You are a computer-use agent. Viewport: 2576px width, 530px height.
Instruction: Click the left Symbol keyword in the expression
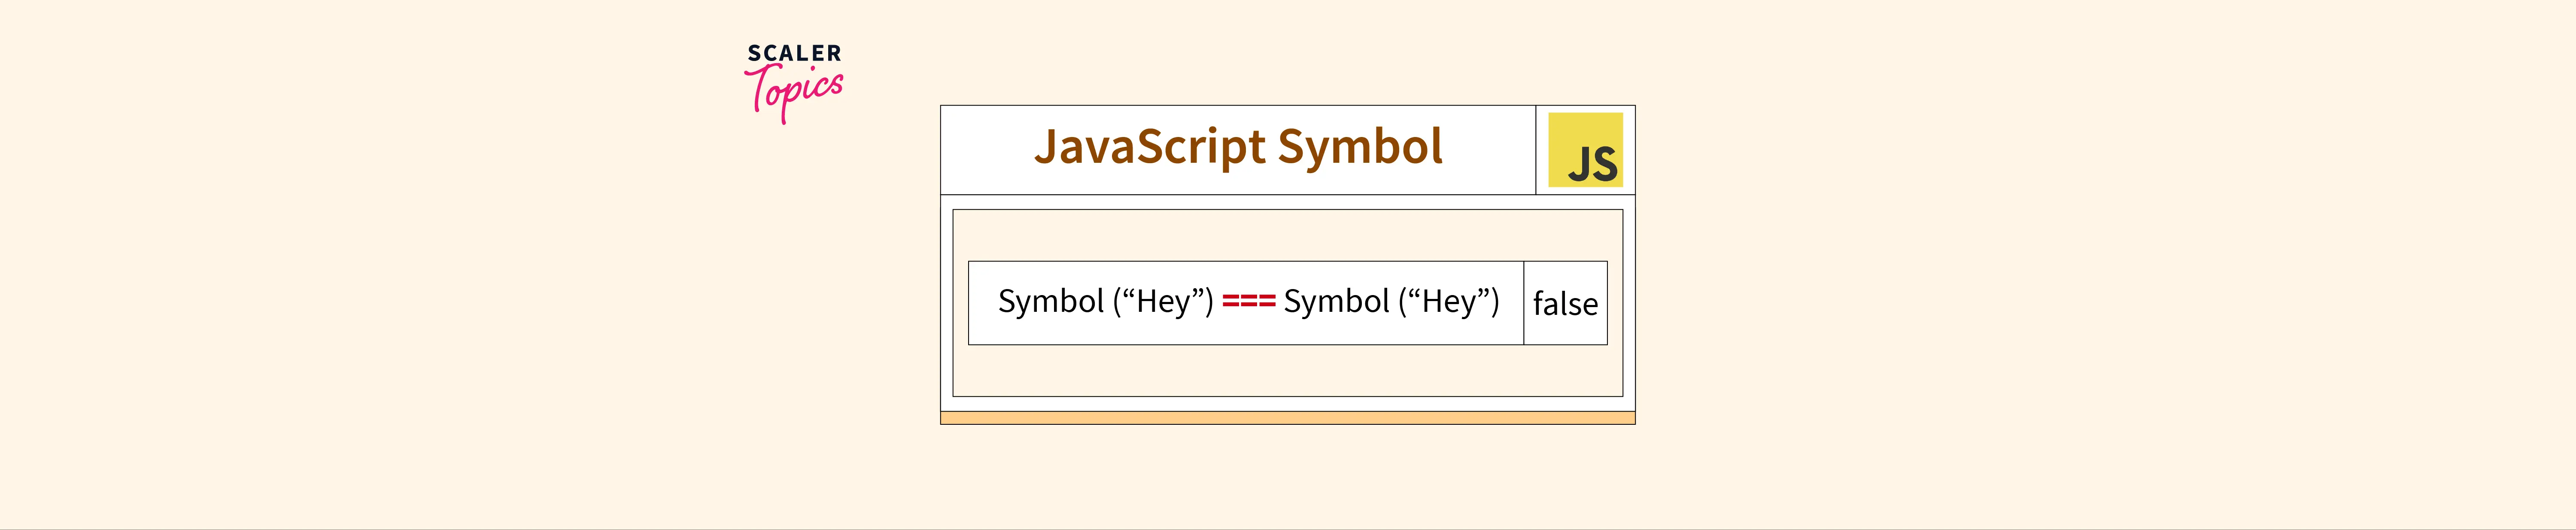(1051, 302)
